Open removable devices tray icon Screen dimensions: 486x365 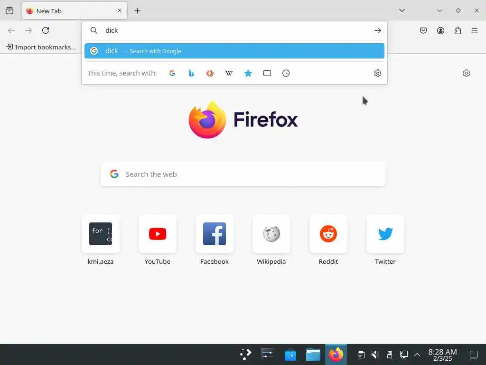click(x=390, y=355)
